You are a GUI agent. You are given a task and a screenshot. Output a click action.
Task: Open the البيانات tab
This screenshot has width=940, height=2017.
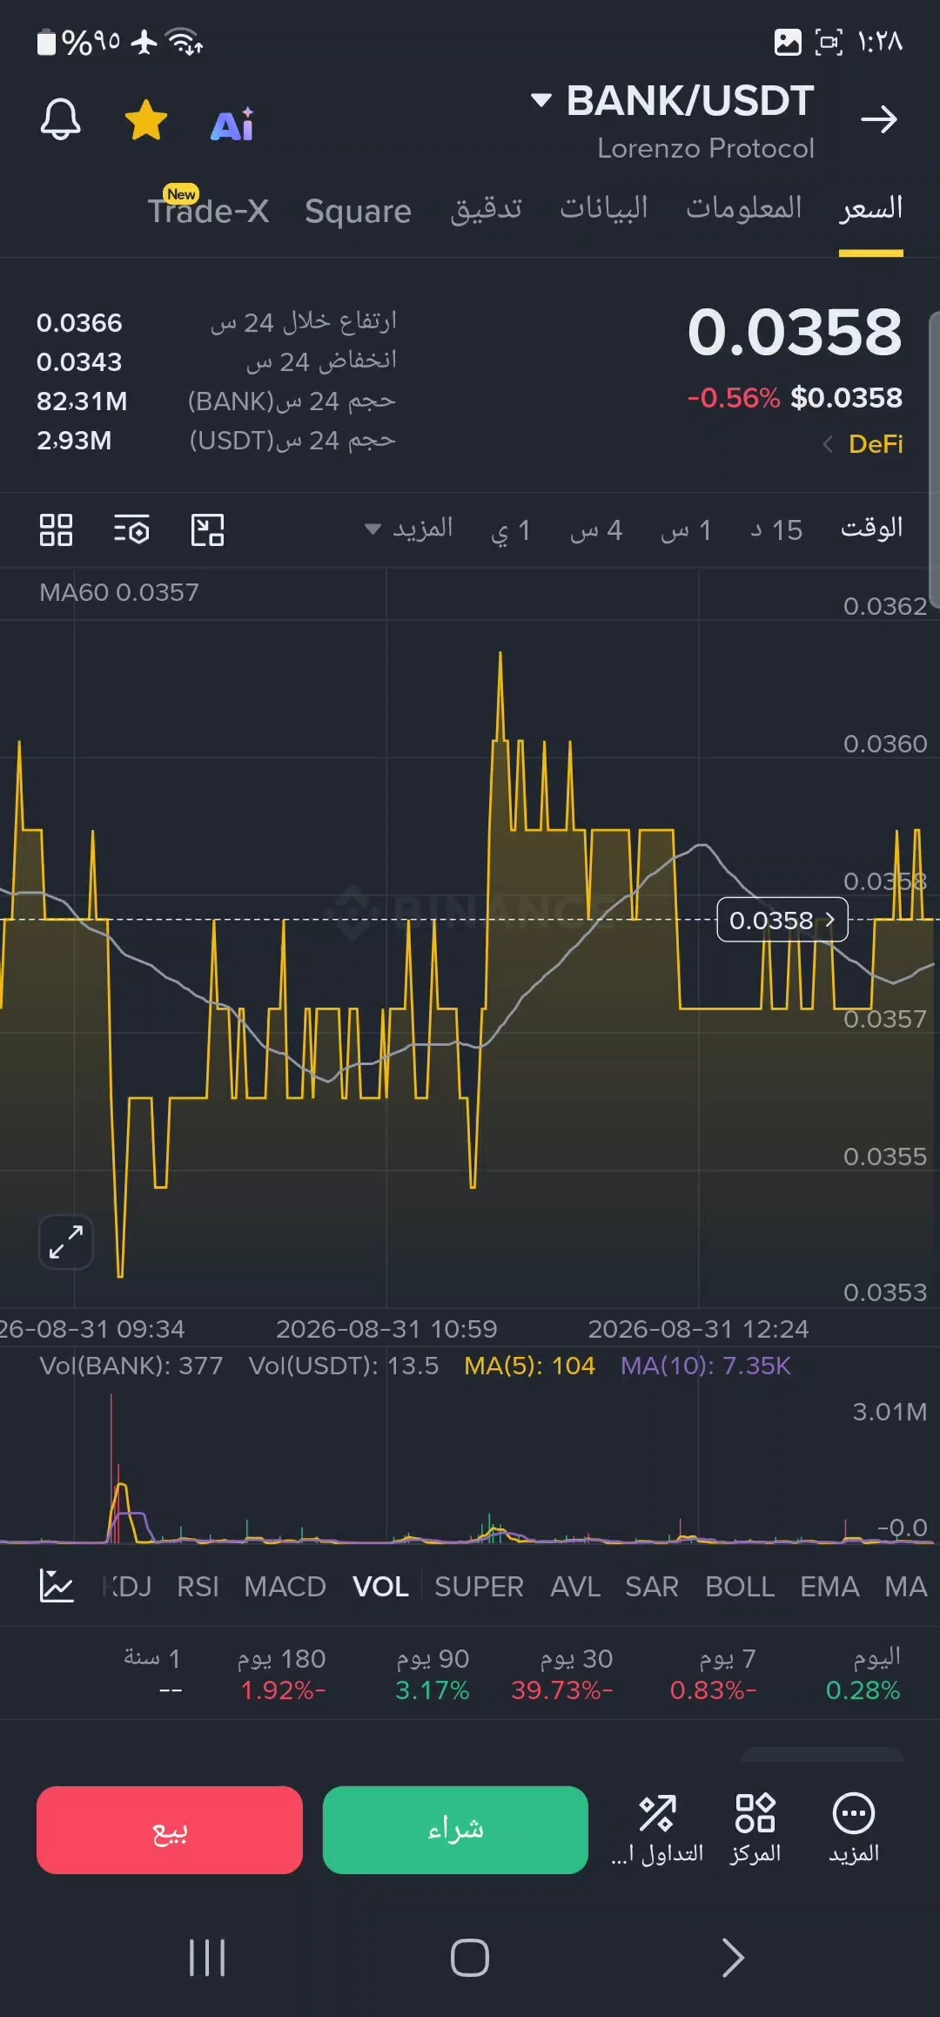click(604, 209)
